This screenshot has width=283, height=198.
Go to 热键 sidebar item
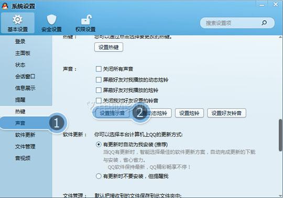tap(20, 111)
